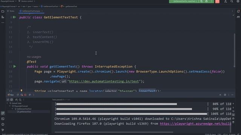
Task: Click the inspections checkmark widget in editor
Action: click(233, 15)
